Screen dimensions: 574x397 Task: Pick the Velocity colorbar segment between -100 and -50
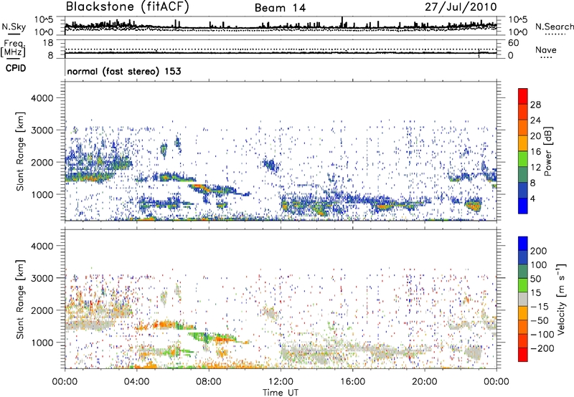click(x=523, y=327)
